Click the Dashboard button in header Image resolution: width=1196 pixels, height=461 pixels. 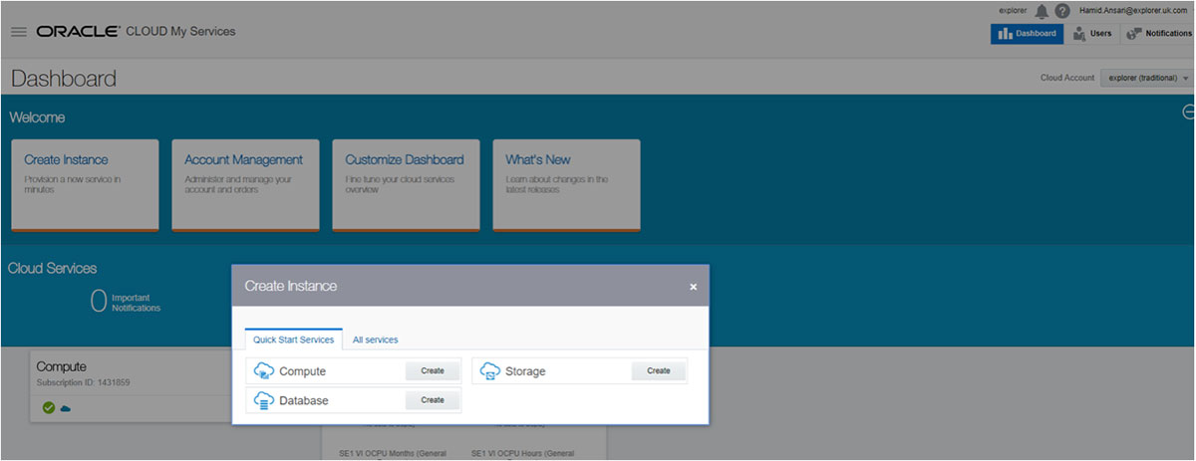tap(1027, 34)
